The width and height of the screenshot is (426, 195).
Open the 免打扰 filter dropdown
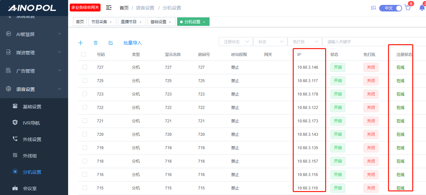tap(304, 42)
